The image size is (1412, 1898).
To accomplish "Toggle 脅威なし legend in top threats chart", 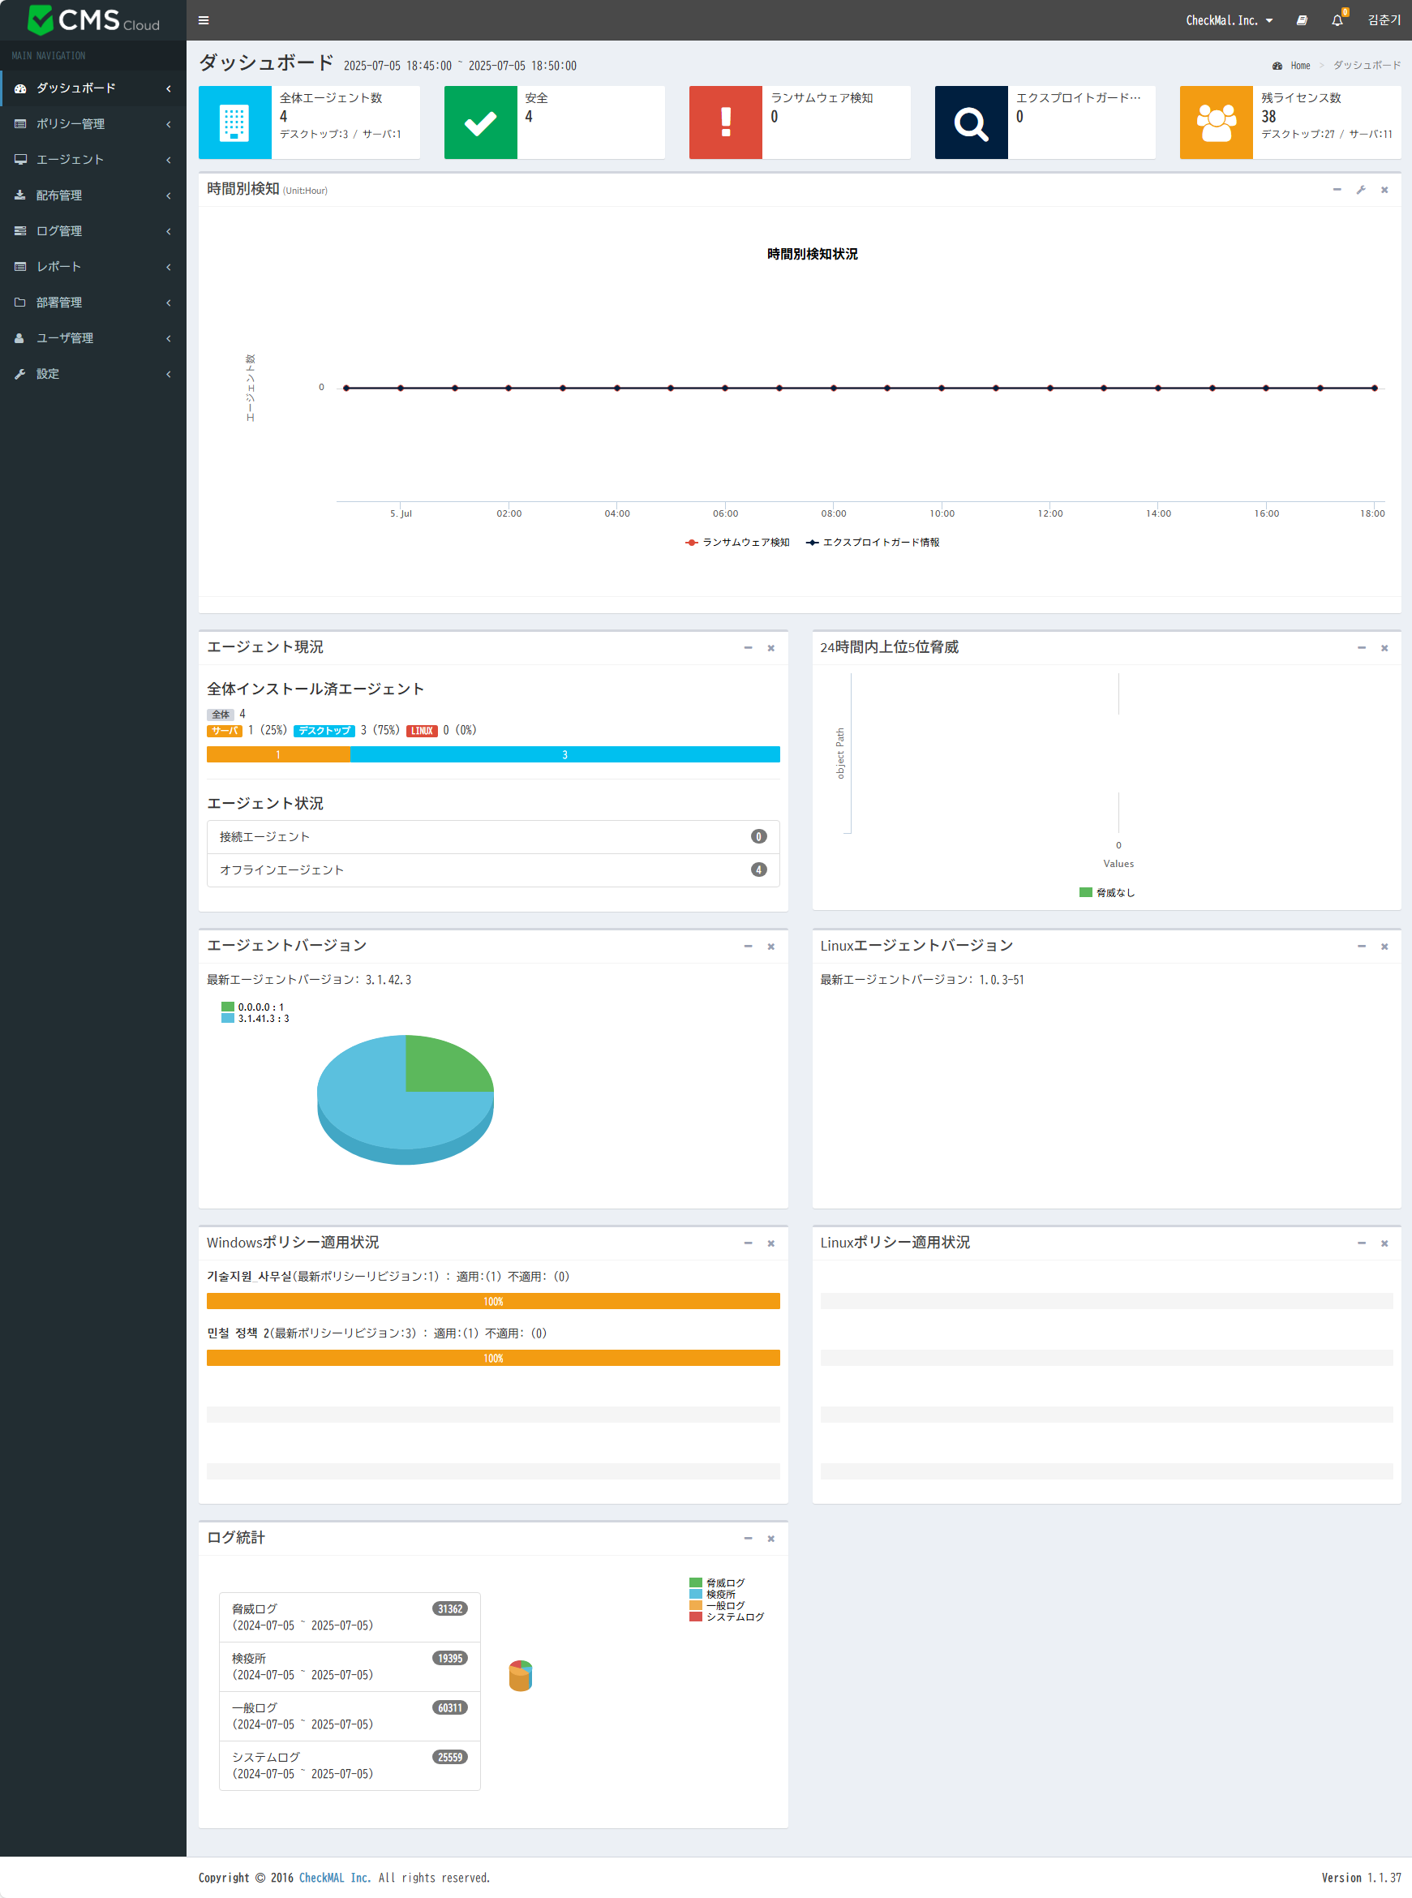I will (x=1107, y=892).
